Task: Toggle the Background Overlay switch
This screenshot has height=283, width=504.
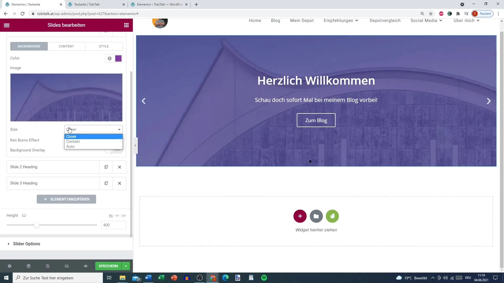Action: 114,150
